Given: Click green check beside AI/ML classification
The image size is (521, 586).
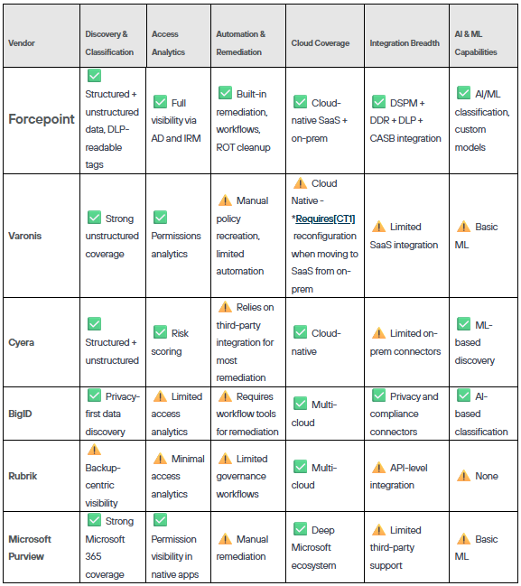Looking at the screenshot, I should [x=463, y=93].
